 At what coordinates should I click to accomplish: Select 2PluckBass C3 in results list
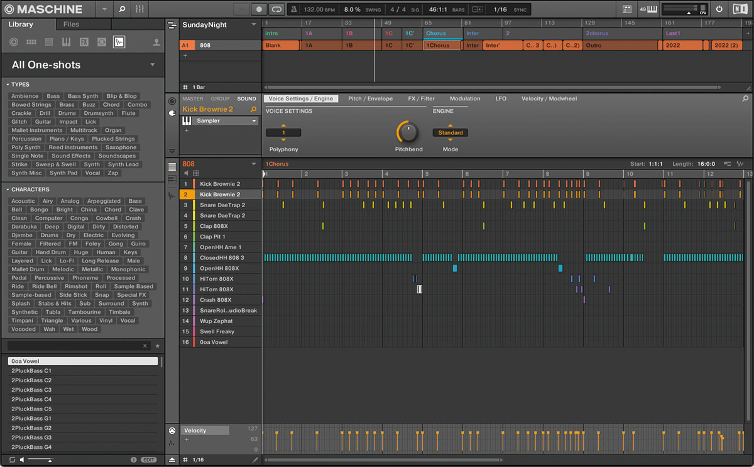[x=83, y=390]
